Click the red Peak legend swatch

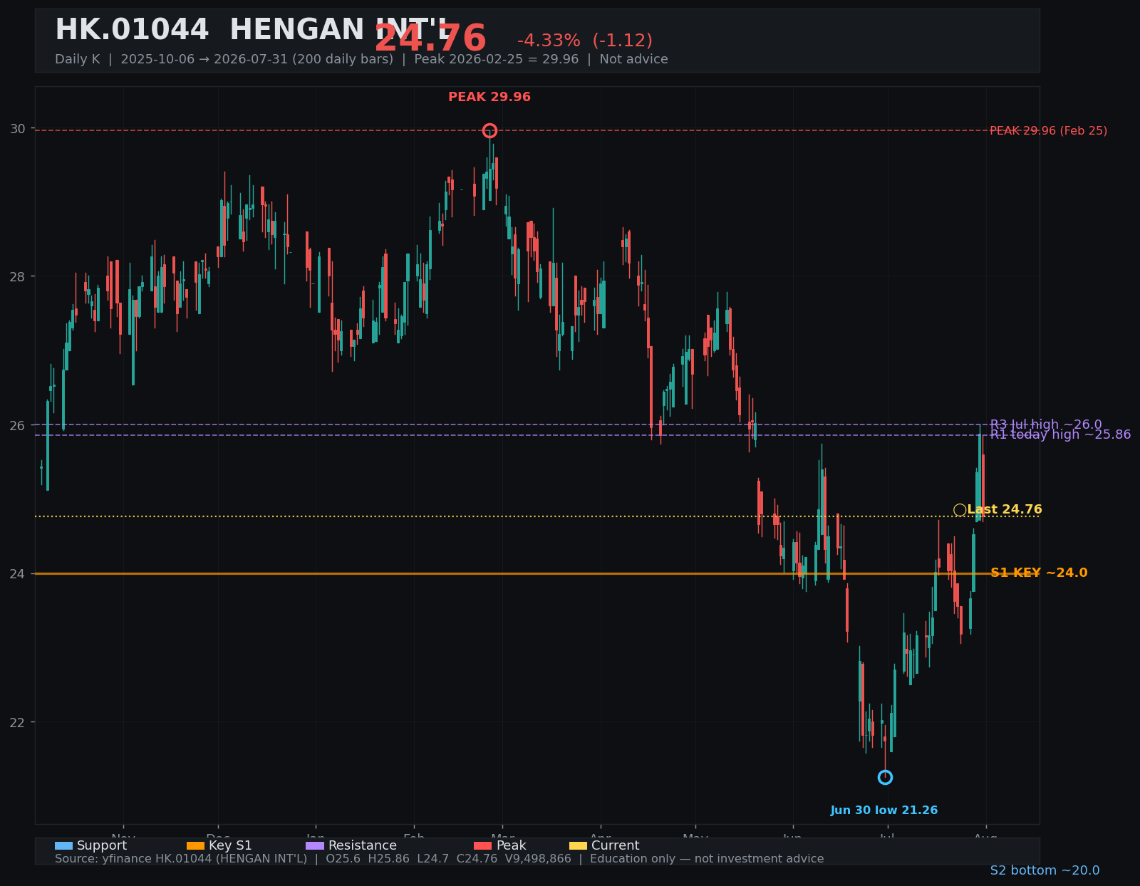click(x=483, y=846)
